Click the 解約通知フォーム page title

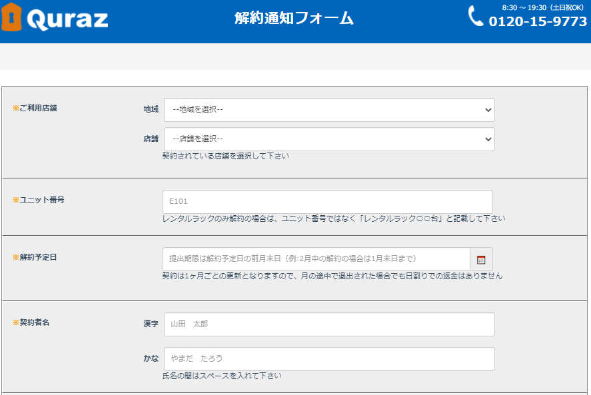point(294,19)
